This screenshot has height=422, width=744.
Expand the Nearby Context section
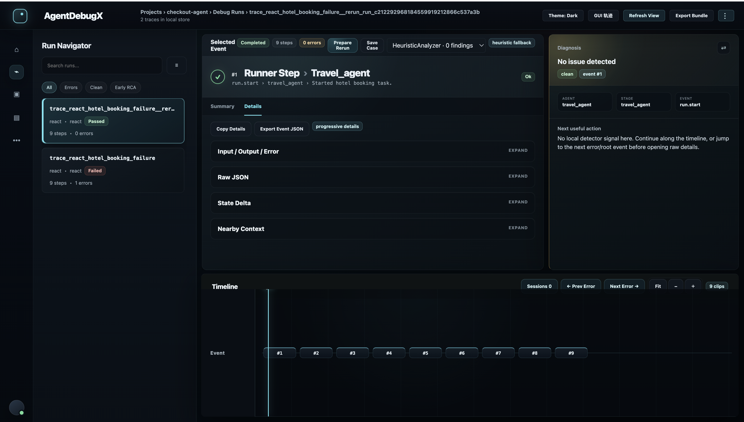[373, 229]
